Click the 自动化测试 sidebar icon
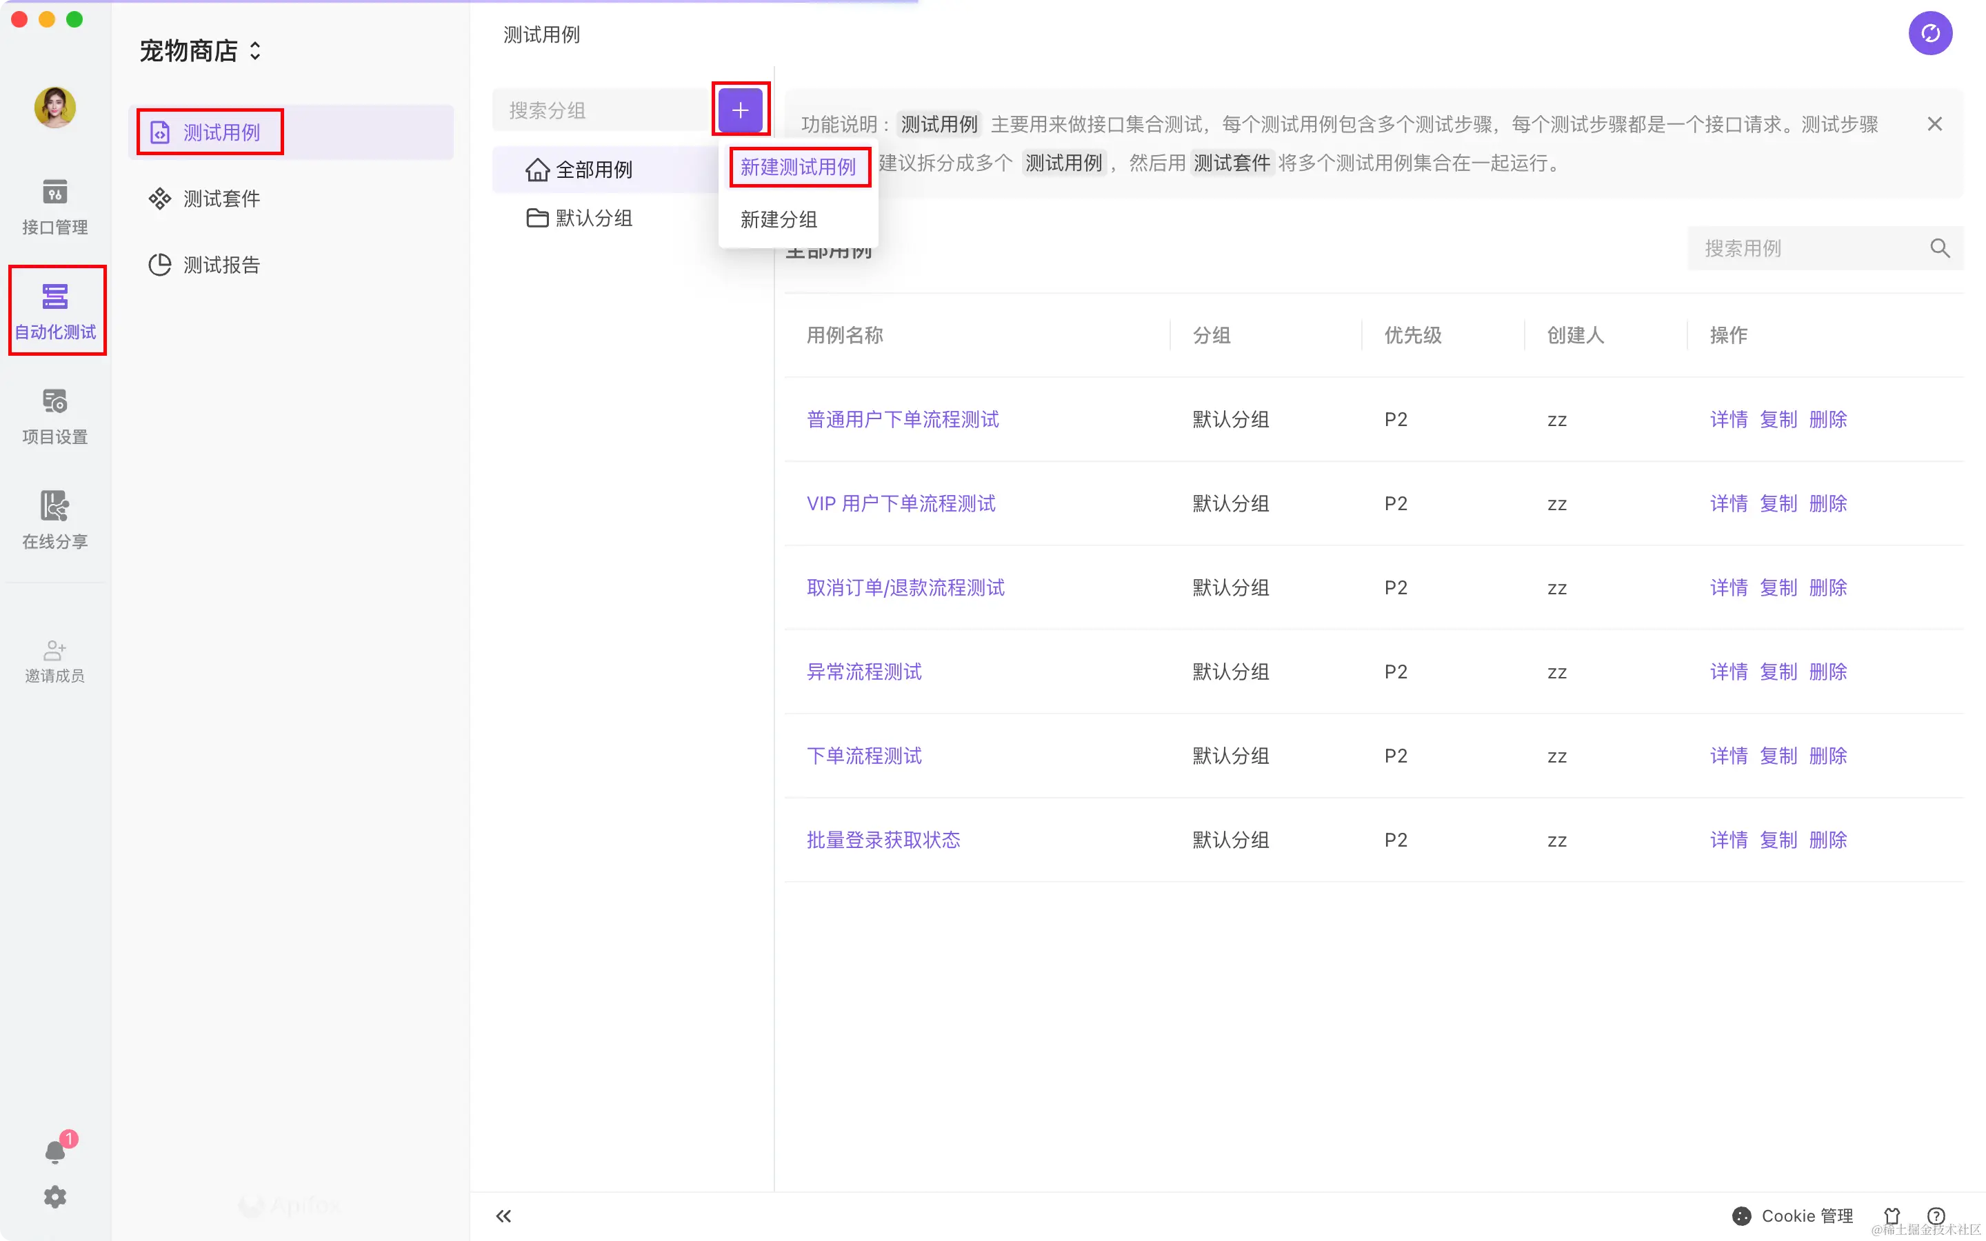1986x1241 pixels. (x=55, y=310)
